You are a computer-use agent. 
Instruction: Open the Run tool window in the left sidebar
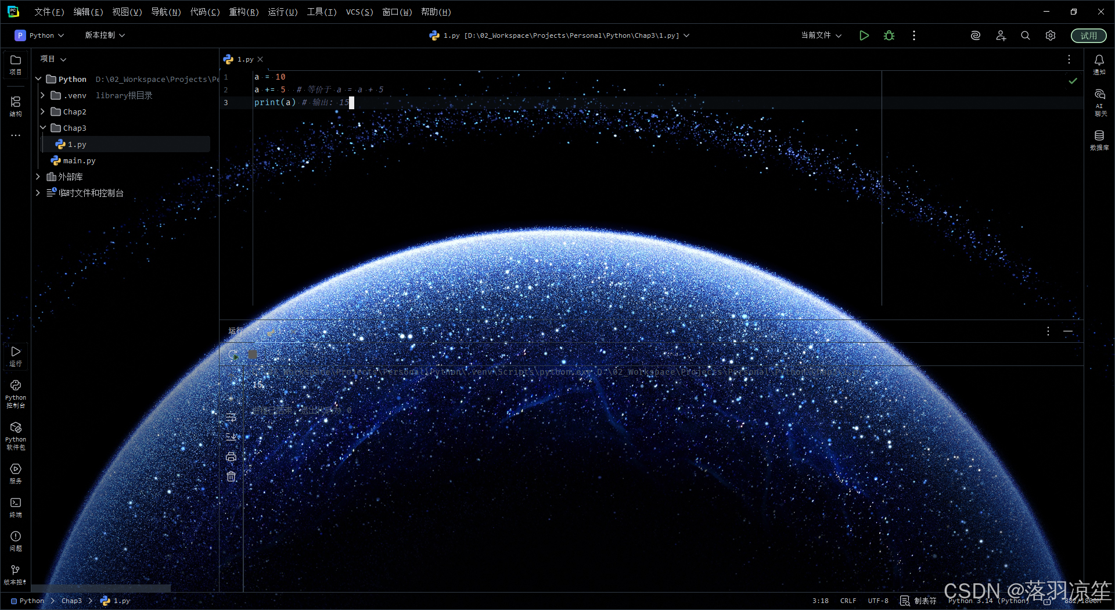pos(16,356)
